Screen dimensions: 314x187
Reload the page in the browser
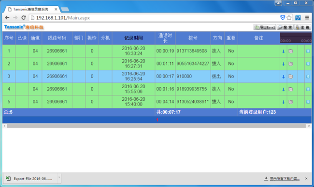coord(24,17)
